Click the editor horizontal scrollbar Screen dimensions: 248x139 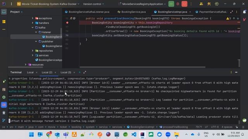point(142,67)
